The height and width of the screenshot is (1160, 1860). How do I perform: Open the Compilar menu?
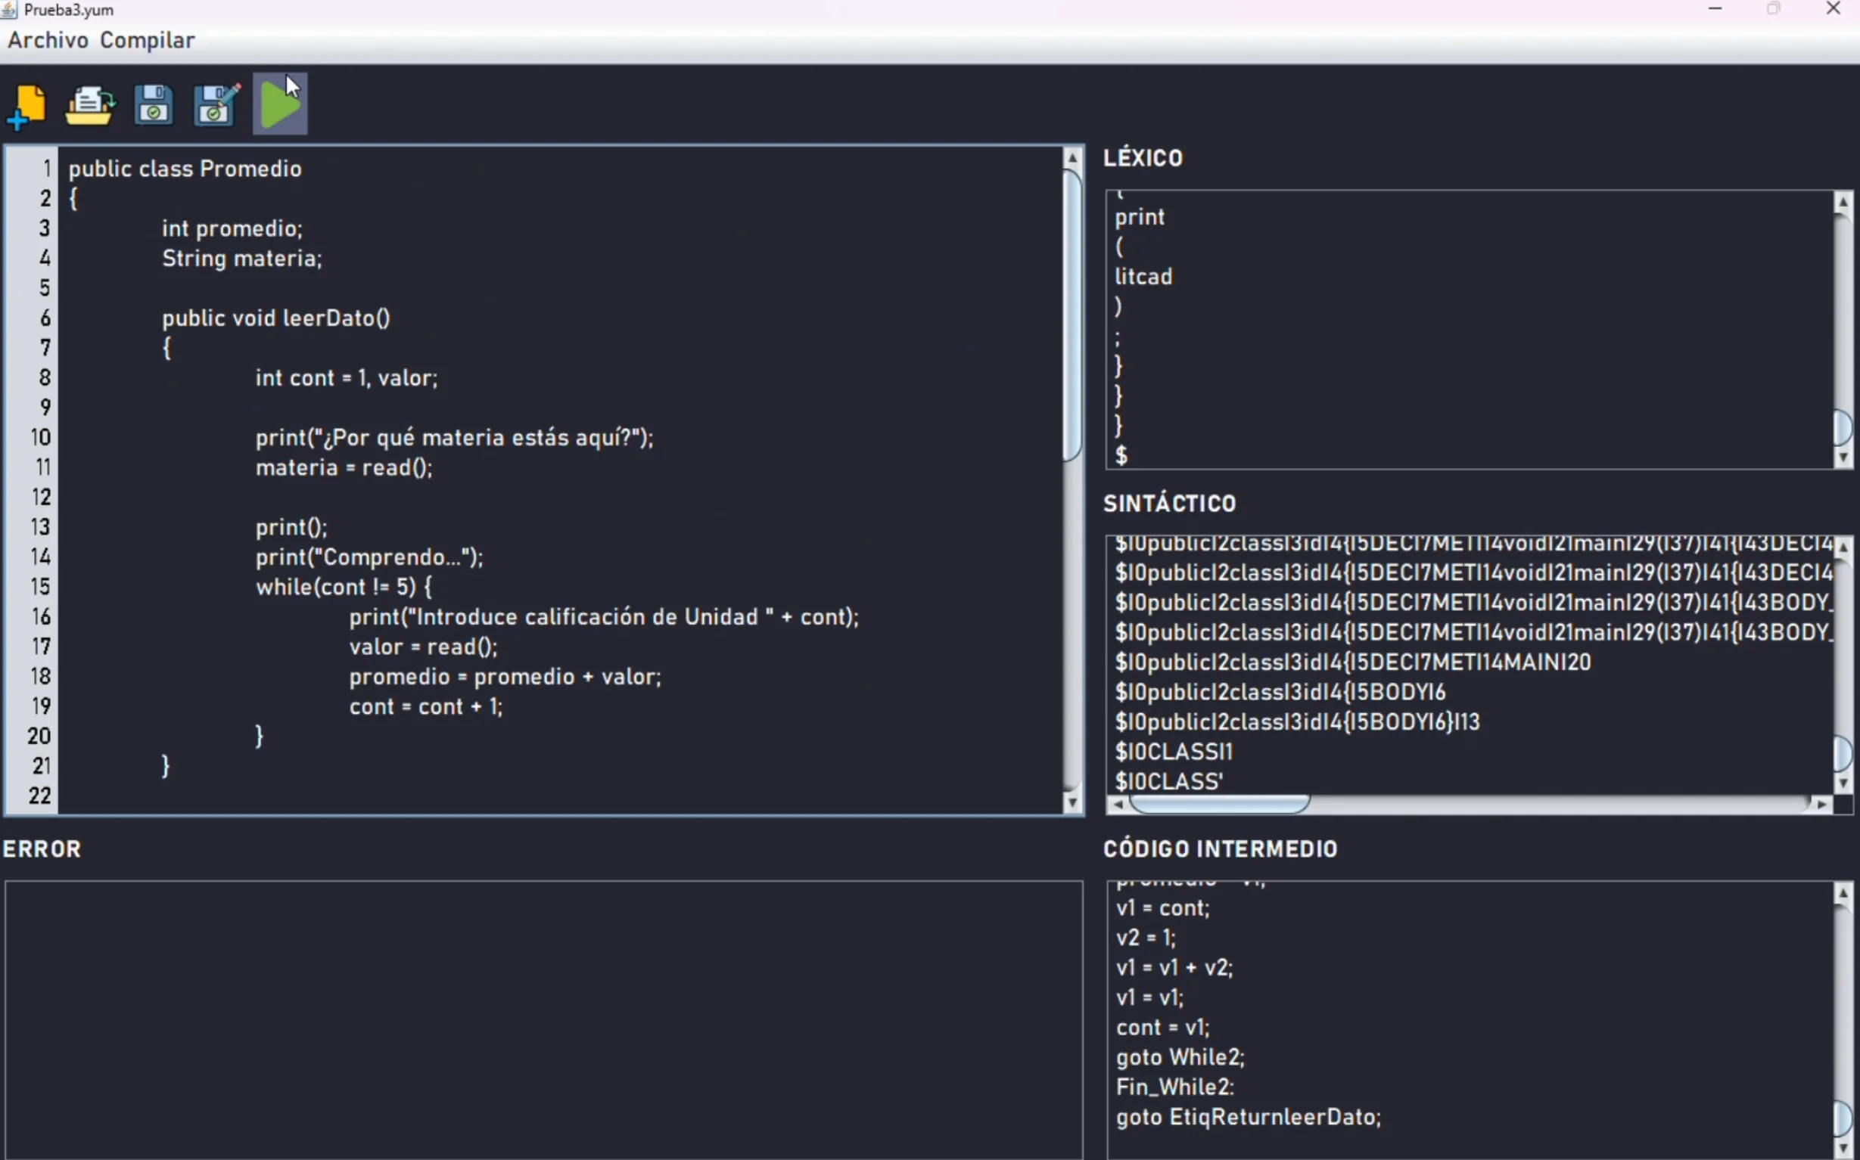coord(148,40)
